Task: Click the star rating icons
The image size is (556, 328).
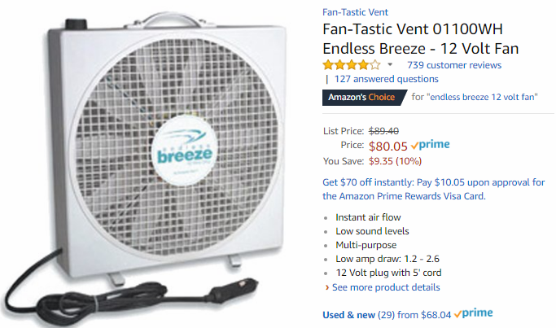Action: point(352,65)
